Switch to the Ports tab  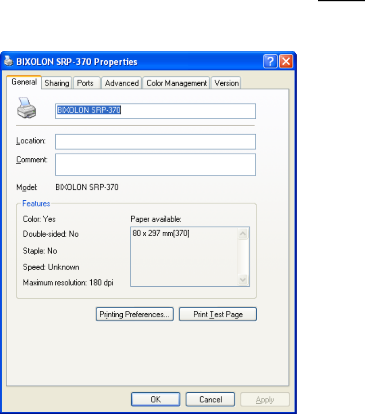click(85, 83)
